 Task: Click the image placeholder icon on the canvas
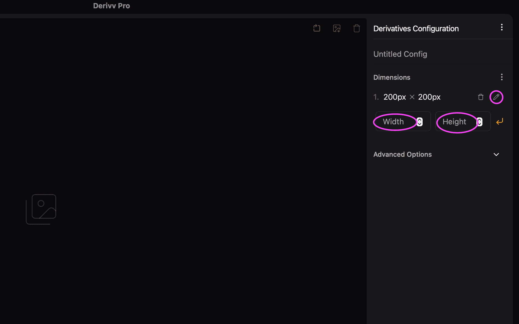pos(41,209)
